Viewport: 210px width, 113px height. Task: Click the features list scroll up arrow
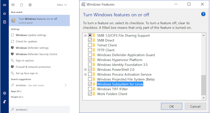(203, 35)
